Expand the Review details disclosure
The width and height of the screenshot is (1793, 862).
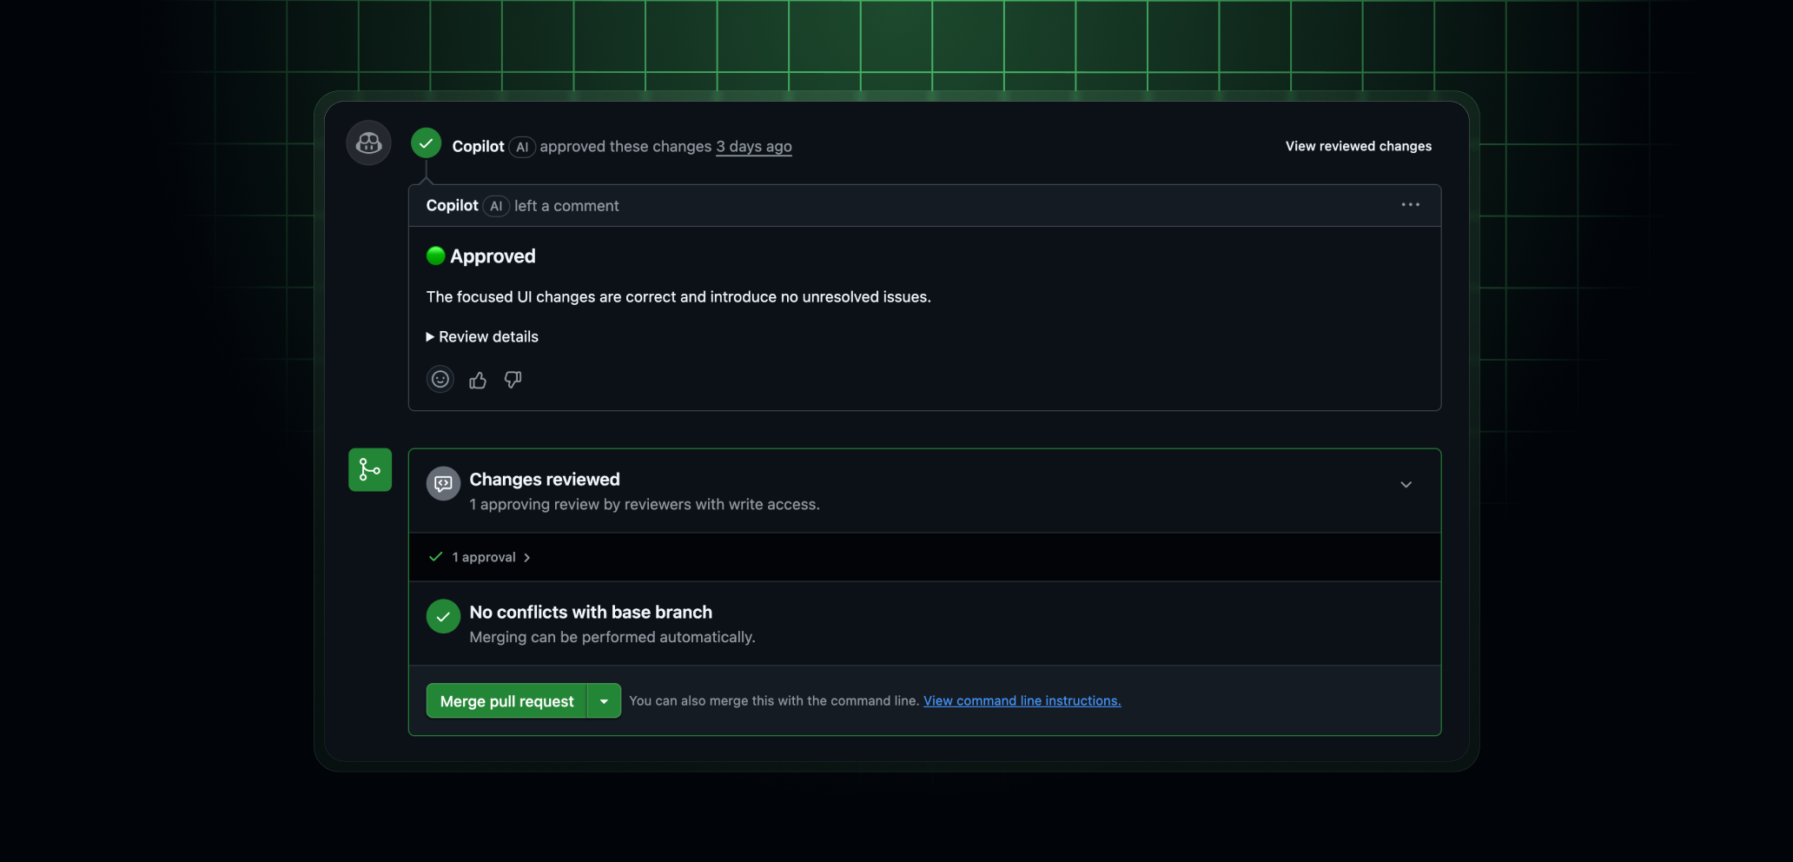coord(482,337)
